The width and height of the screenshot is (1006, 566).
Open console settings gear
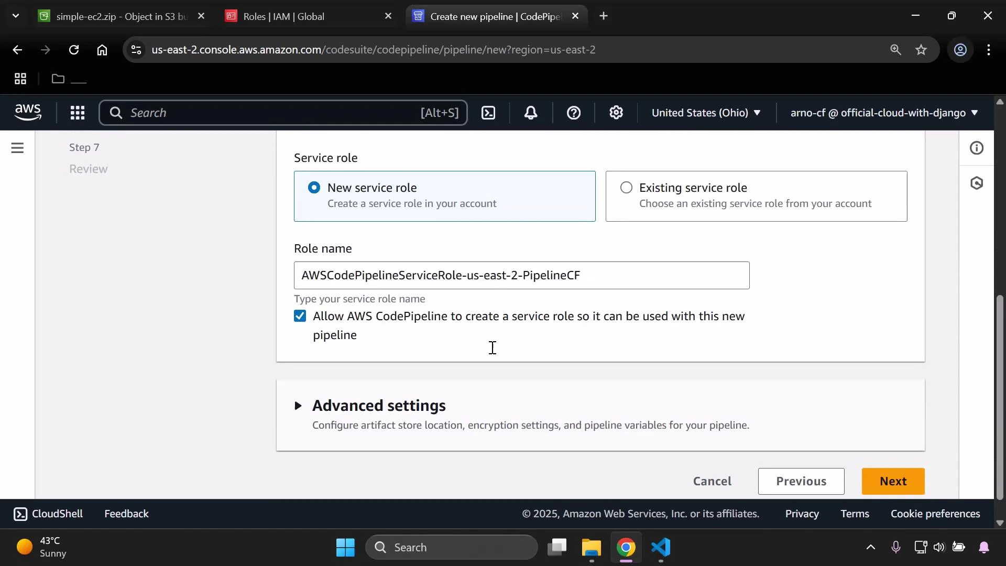click(x=616, y=113)
